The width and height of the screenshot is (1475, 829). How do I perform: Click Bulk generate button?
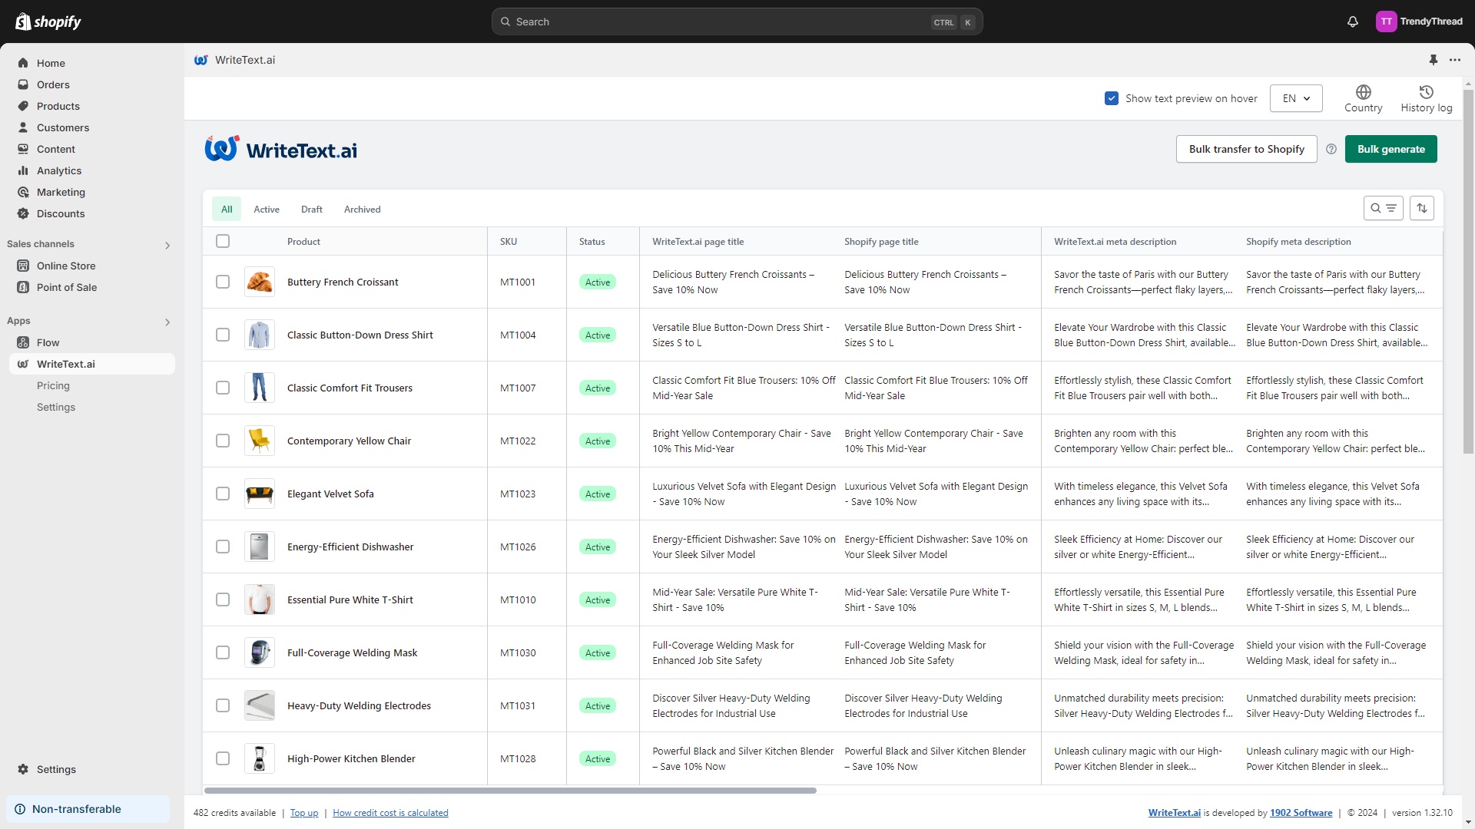click(x=1390, y=149)
